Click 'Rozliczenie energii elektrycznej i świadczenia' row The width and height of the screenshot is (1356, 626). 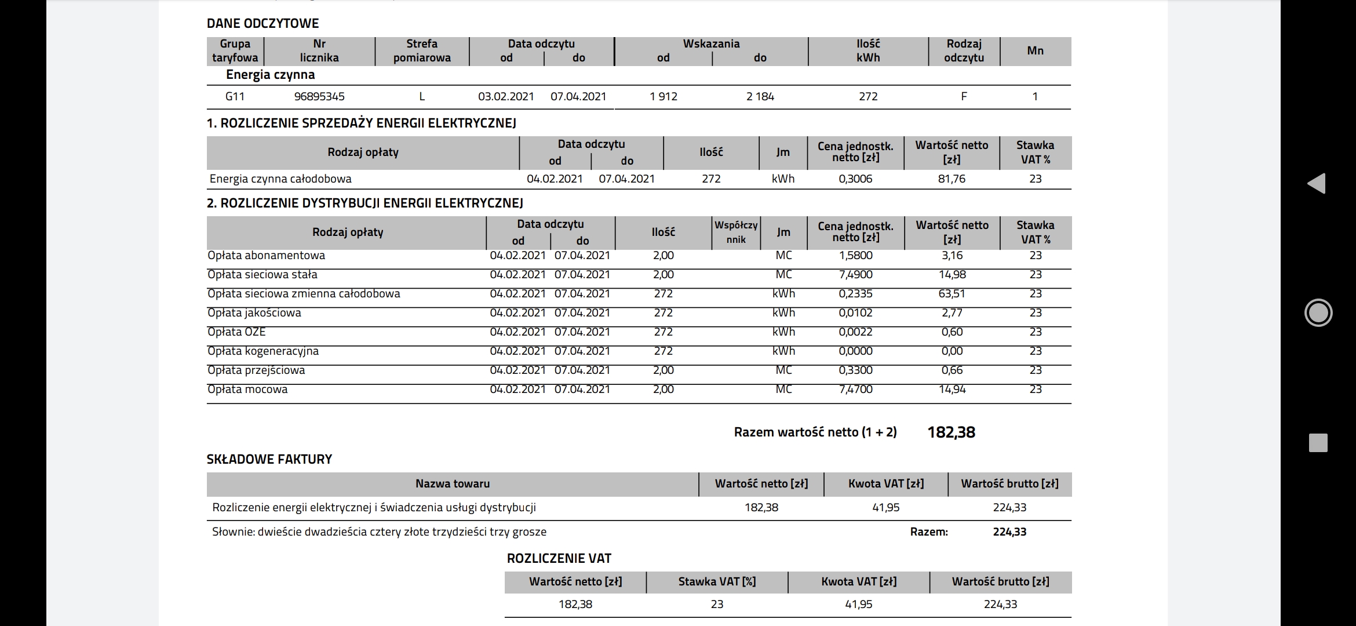pos(639,508)
